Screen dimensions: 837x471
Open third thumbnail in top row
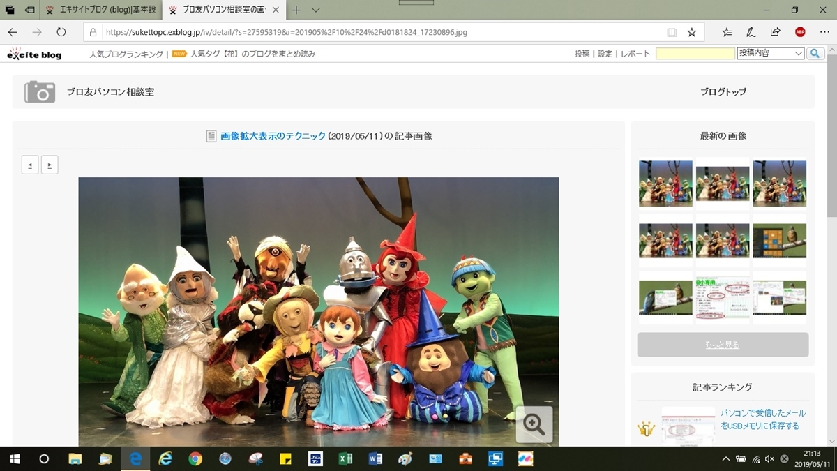780,184
